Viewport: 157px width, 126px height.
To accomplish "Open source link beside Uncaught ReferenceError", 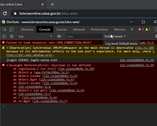I will click(x=137, y=65).
